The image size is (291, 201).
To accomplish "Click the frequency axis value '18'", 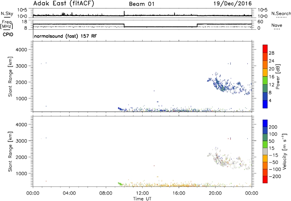I will pos(25,22).
